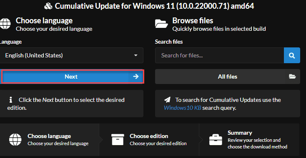Click the open folder icon beside Browse files

[161, 24]
